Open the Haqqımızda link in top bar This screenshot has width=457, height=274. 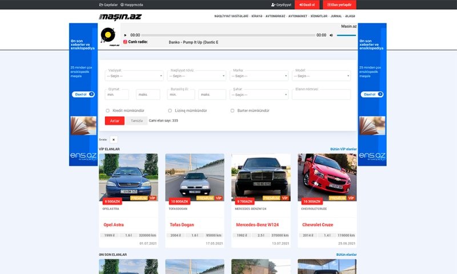pyautogui.click(x=132, y=5)
